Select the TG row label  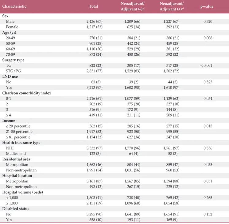coord(9,65)
